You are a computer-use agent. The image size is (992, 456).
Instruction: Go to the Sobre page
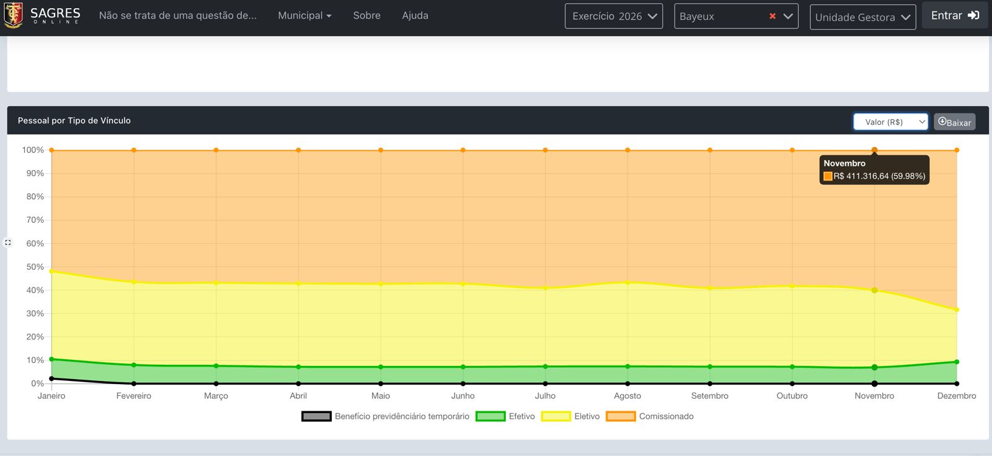tap(367, 16)
